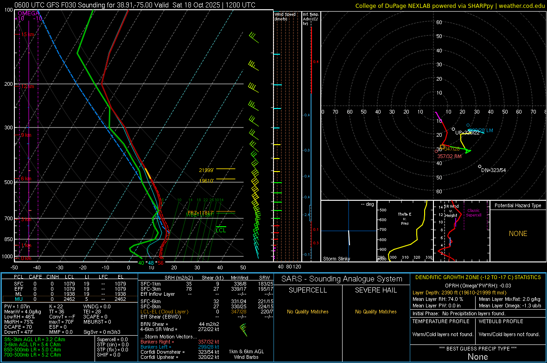The image size is (547, 363).
Task: Click 'SARS - Sounding Analogue System' heading
Action: coord(342,279)
